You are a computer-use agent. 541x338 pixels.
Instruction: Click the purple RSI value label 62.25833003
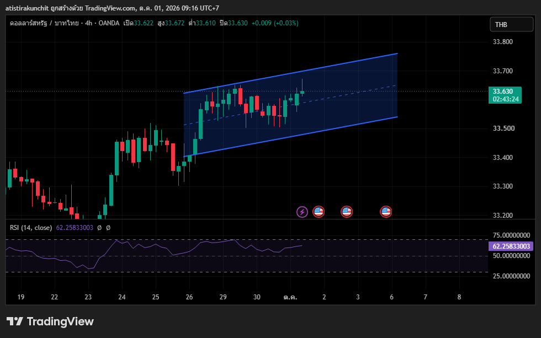coord(511,246)
